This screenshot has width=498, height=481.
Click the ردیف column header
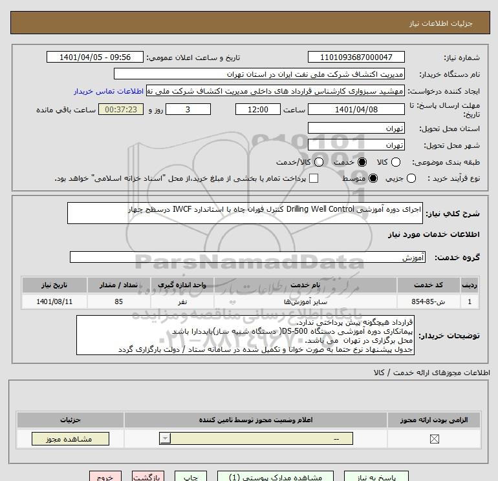click(x=470, y=285)
